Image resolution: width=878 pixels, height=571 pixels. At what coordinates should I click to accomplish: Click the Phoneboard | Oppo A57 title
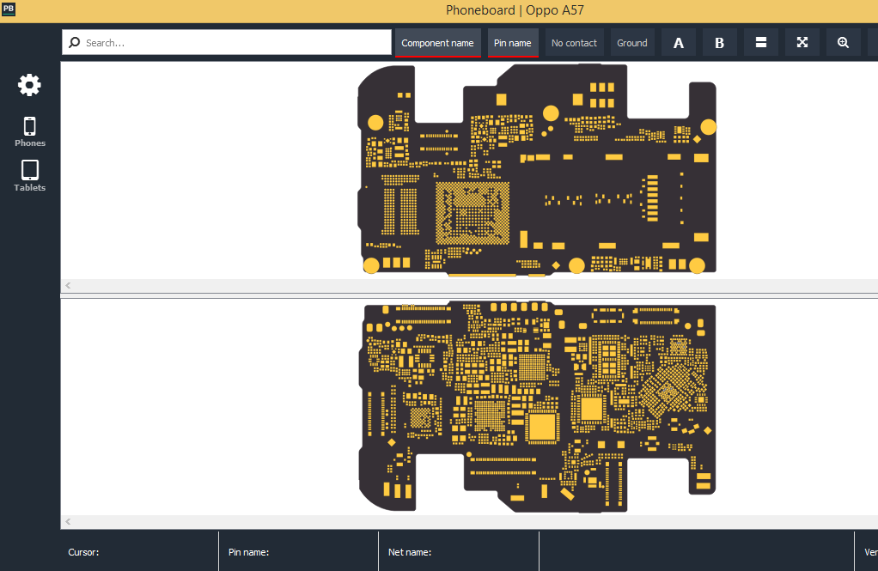click(515, 10)
